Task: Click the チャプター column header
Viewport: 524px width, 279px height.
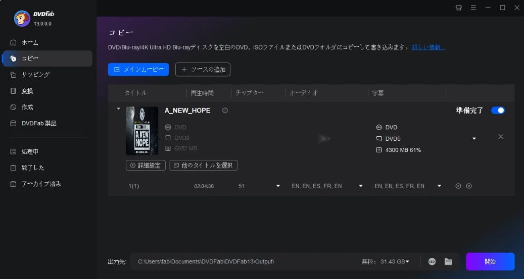Action: click(250, 93)
